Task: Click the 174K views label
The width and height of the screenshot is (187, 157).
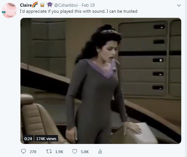Action: (46, 139)
